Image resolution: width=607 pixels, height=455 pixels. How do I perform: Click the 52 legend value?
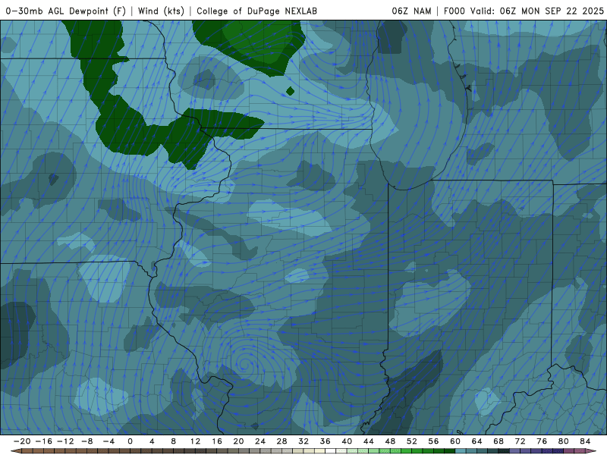tap(412, 441)
